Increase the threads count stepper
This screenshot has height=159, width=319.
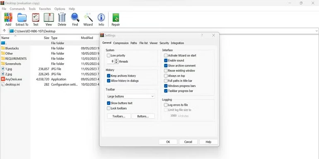click(116, 60)
